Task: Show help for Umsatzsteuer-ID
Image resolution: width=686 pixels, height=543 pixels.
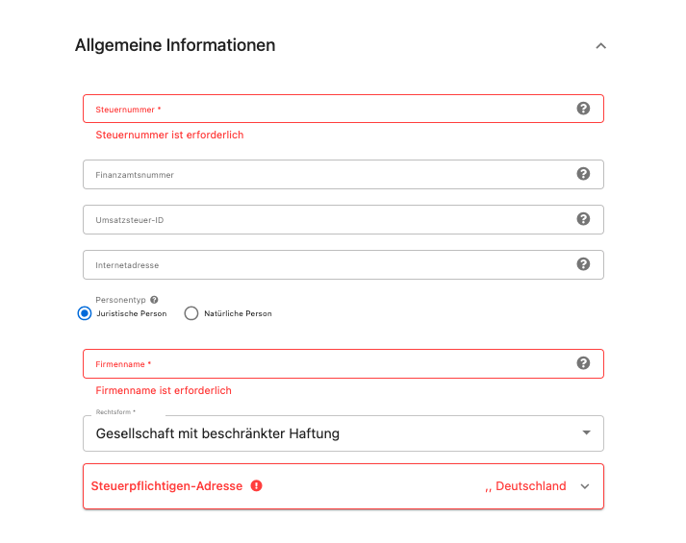Action: coord(583,219)
